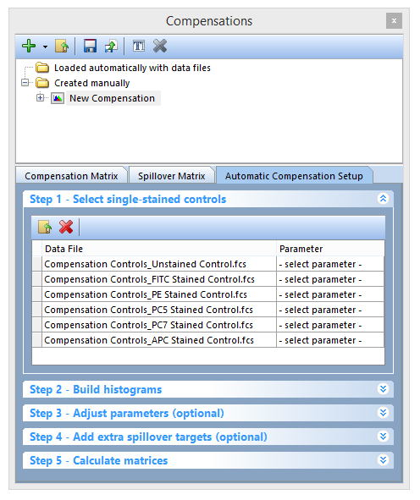Viewport: 420px width, 500px height.
Task: Click the rename text icon in the toolbar
Action: pyautogui.click(x=139, y=46)
